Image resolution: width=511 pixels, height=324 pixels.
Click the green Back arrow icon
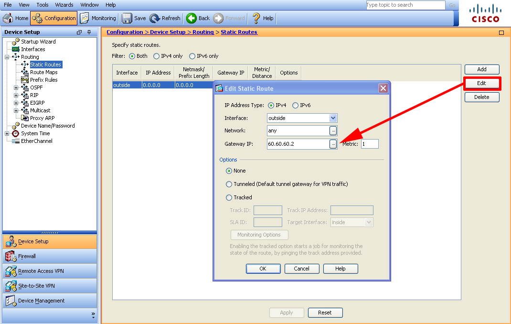(192, 18)
